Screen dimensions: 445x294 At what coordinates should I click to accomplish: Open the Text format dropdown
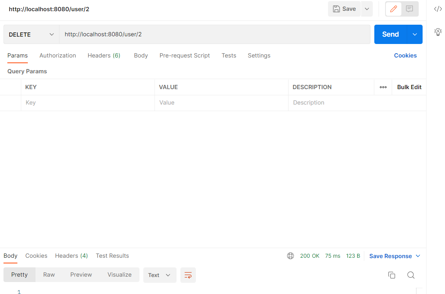pos(160,275)
